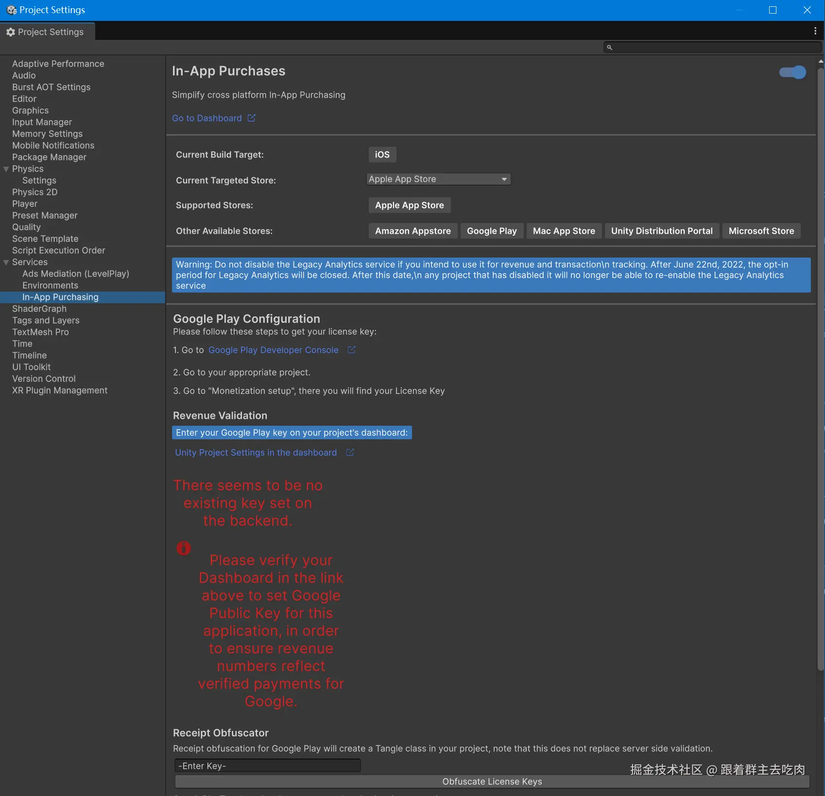The image size is (825, 796).
Task: Open the Current Targeted Store dropdown
Action: click(x=438, y=179)
